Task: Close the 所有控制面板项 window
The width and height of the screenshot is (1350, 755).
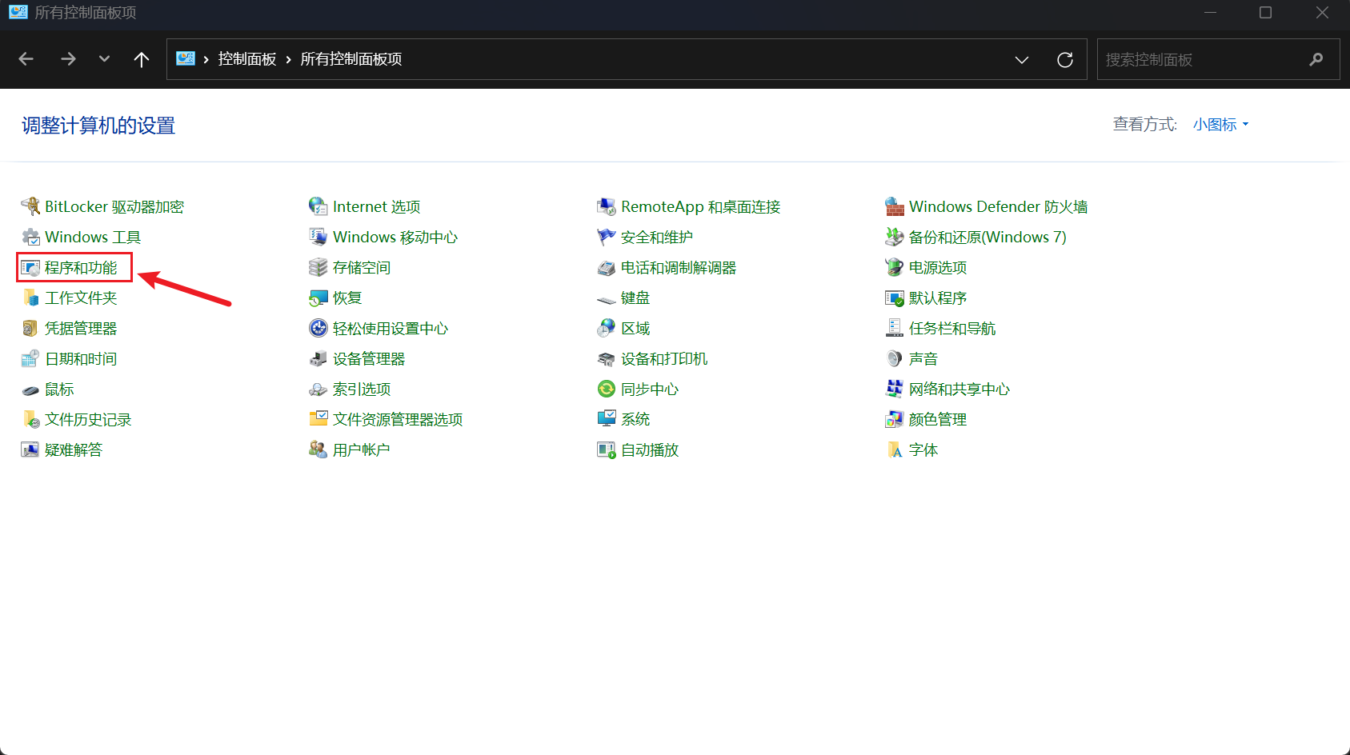Action: [x=1322, y=13]
